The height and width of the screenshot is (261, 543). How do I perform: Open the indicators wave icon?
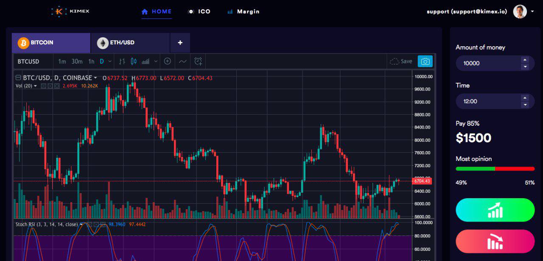point(182,62)
